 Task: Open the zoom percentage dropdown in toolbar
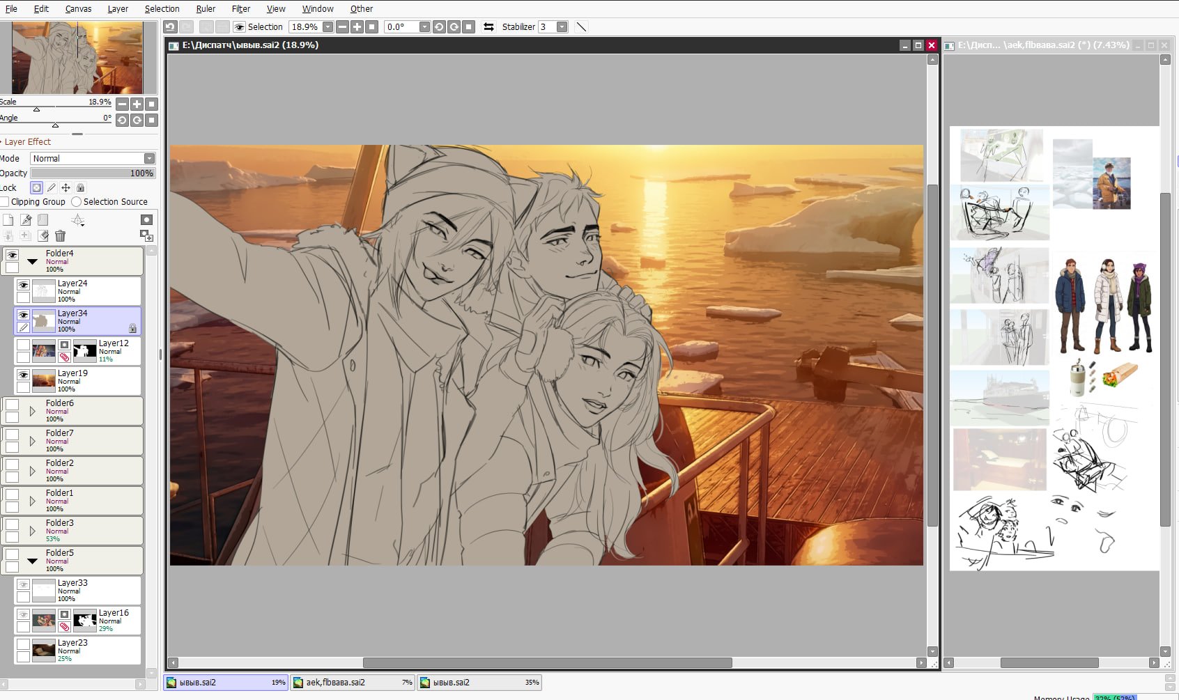pyautogui.click(x=327, y=27)
